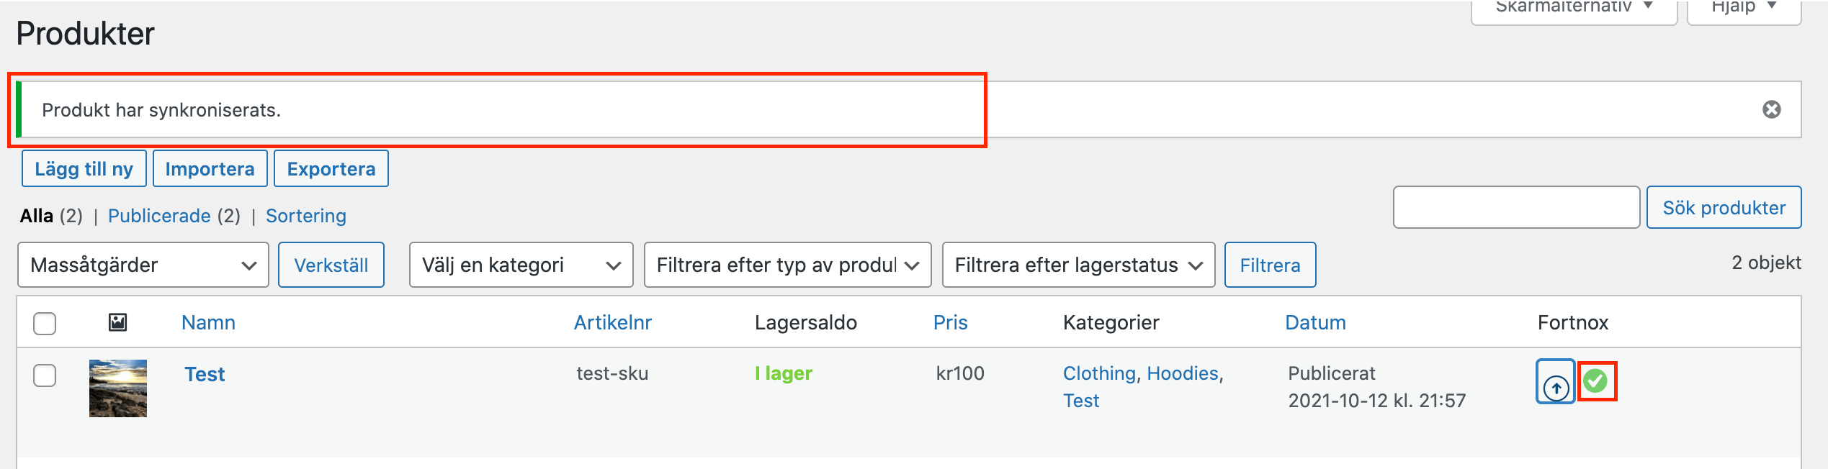1828x469 pixels.
Task: Open the Test product thumbnail image
Action: (x=118, y=388)
